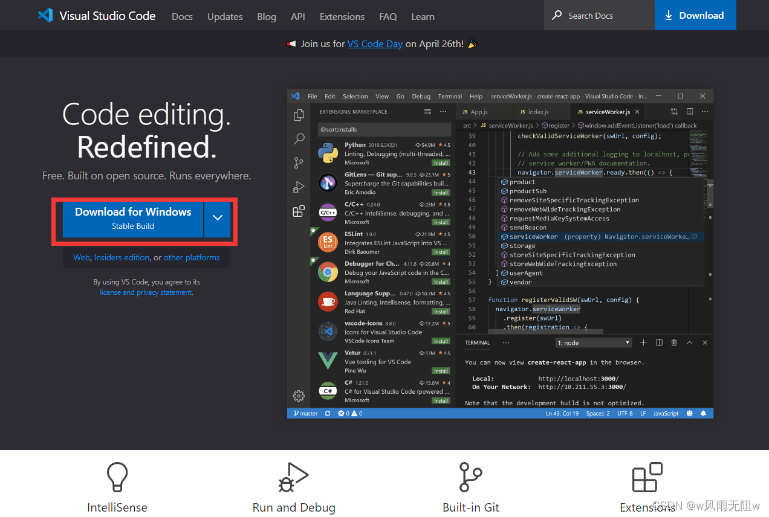Click the @sort:installs extensions search box
Screen dimensions: 769x517
384,129
